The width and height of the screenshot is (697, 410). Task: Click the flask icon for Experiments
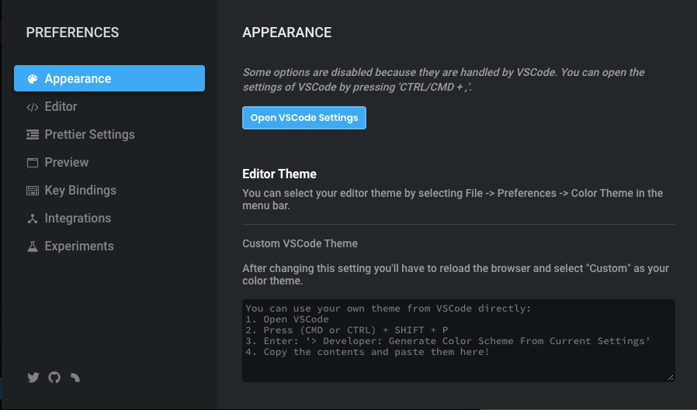point(33,246)
